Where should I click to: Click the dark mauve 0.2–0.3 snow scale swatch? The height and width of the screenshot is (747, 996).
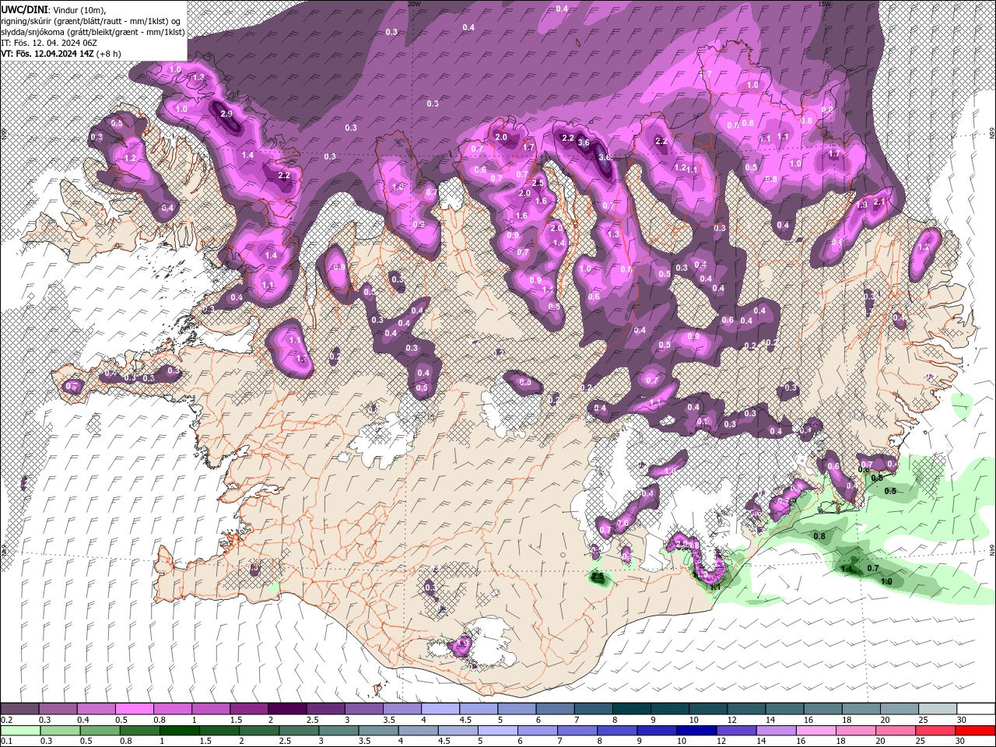(x=19, y=709)
